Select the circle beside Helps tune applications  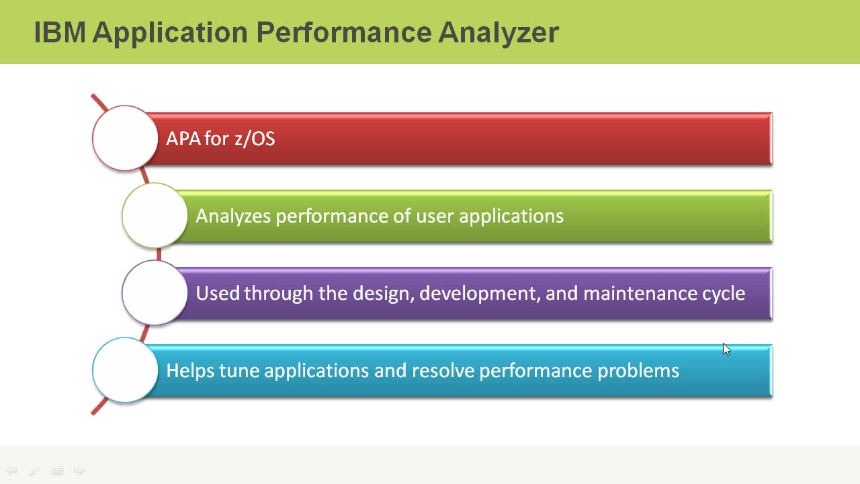(x=124, y=370)
